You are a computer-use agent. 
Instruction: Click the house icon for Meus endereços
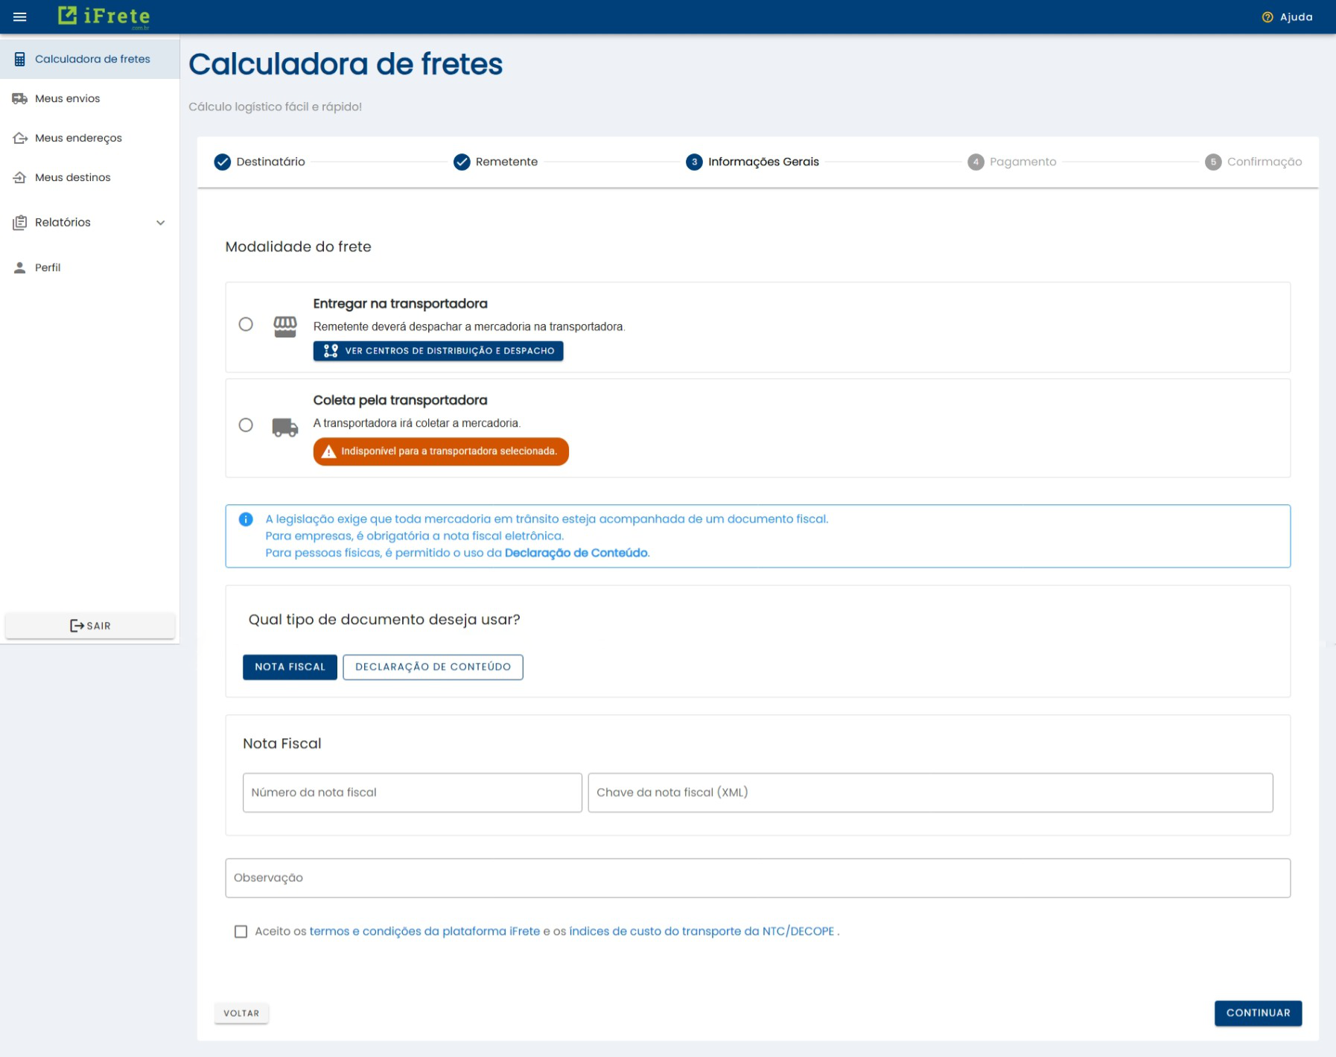[x=20, y=138]
